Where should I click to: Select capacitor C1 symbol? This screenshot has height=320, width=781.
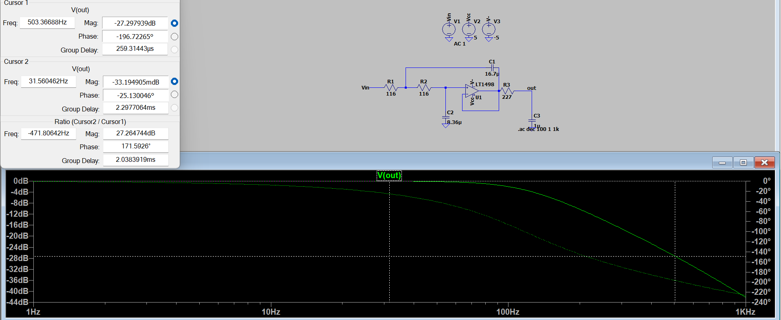[492, 68]
